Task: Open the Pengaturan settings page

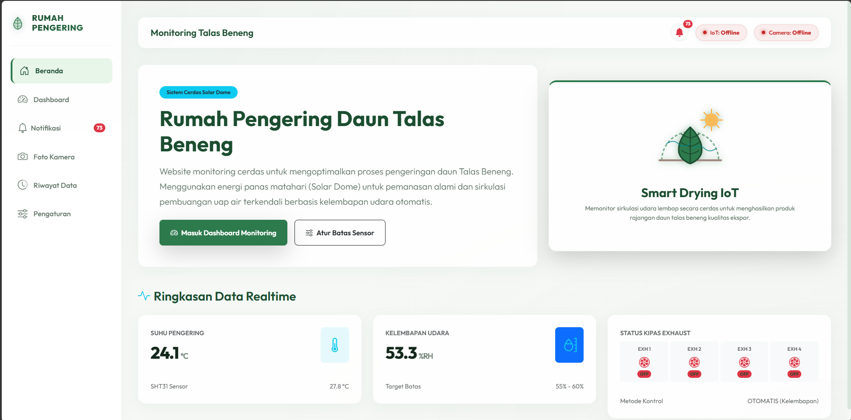Action: [62, 214]
